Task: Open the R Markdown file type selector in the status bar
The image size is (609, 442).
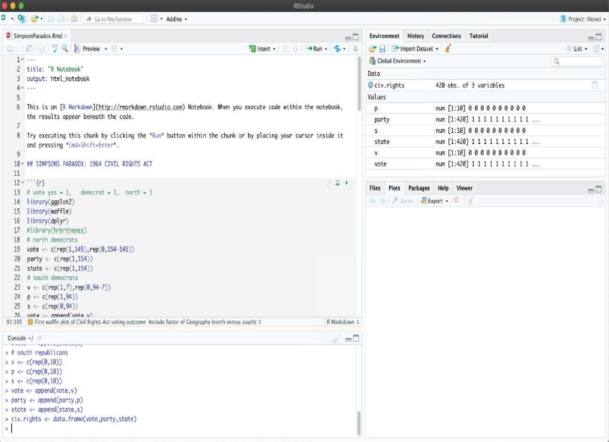Action: click(x=343, y=322)
